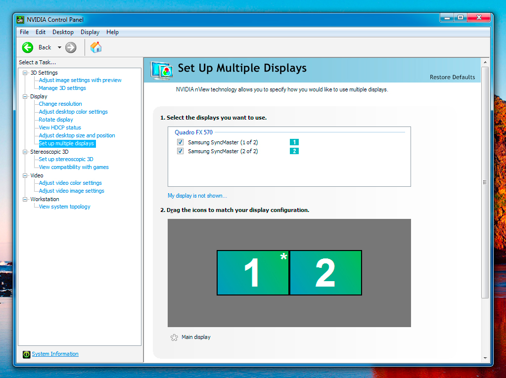The width and height of the screenshot is (506, 378).
Task: Uncheck Samsung SyncMaster (1 of 2)
Action: (180, 142)
